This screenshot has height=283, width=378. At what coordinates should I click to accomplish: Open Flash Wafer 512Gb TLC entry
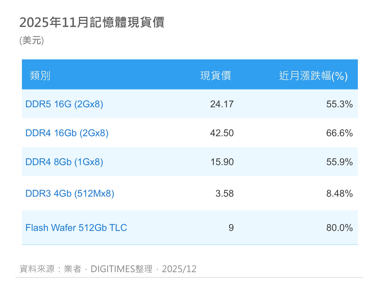76,228
